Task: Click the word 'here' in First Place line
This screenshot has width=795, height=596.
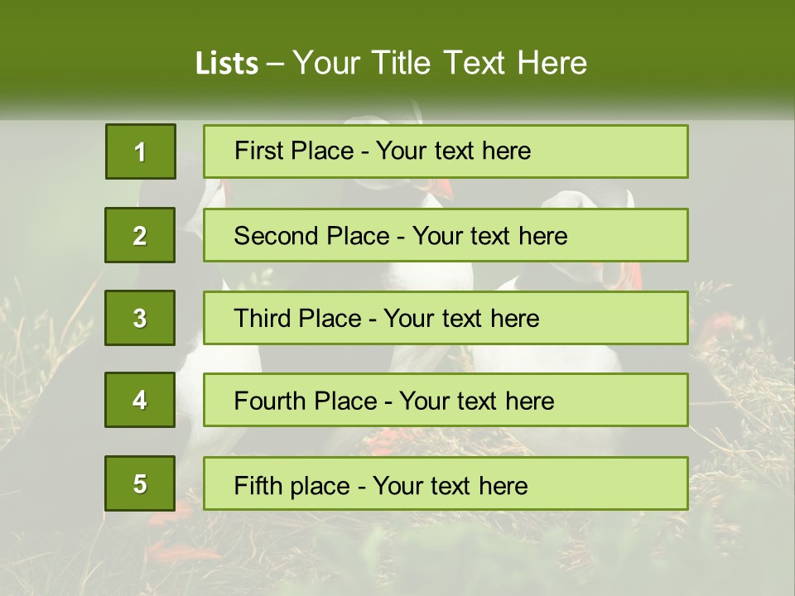Action: (505, 151)
